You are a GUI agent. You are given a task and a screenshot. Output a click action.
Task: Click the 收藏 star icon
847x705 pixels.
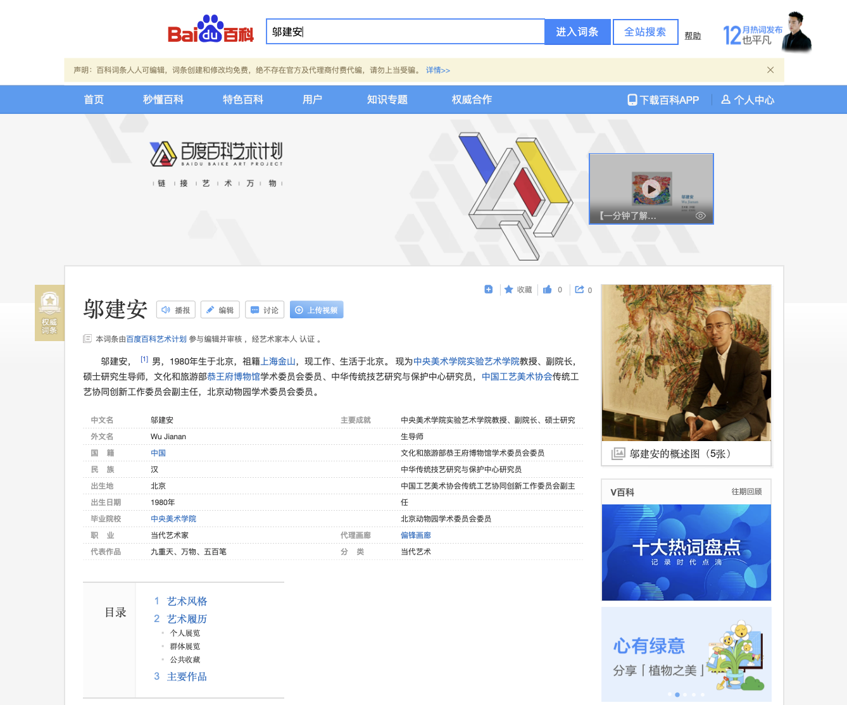(x=508, y=289)
